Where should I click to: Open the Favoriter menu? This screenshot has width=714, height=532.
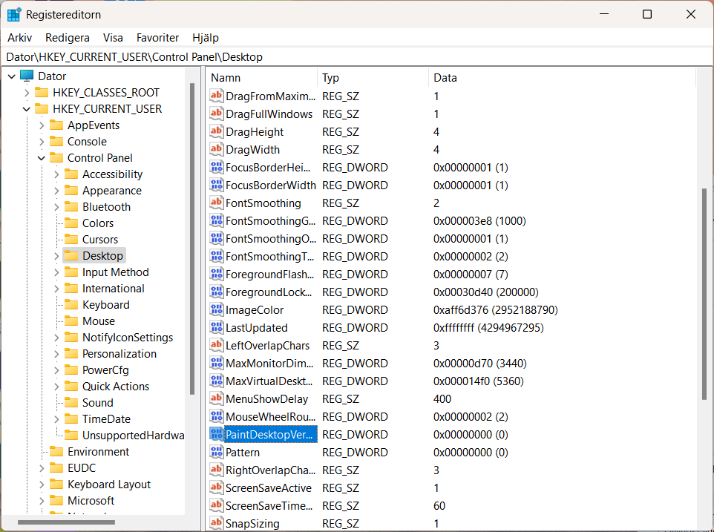157,37
